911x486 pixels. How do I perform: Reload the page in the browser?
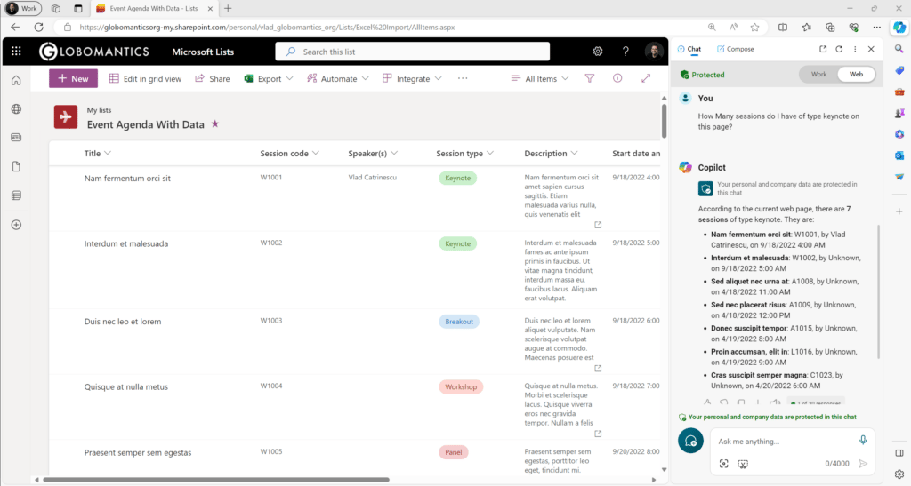click(x=39, y=28)
